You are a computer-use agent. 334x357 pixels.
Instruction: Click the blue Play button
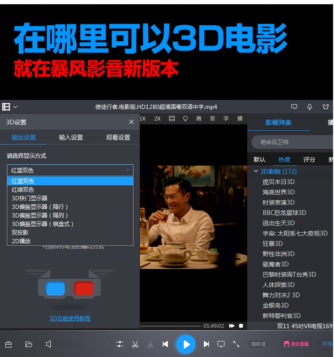tap(186, 344)
